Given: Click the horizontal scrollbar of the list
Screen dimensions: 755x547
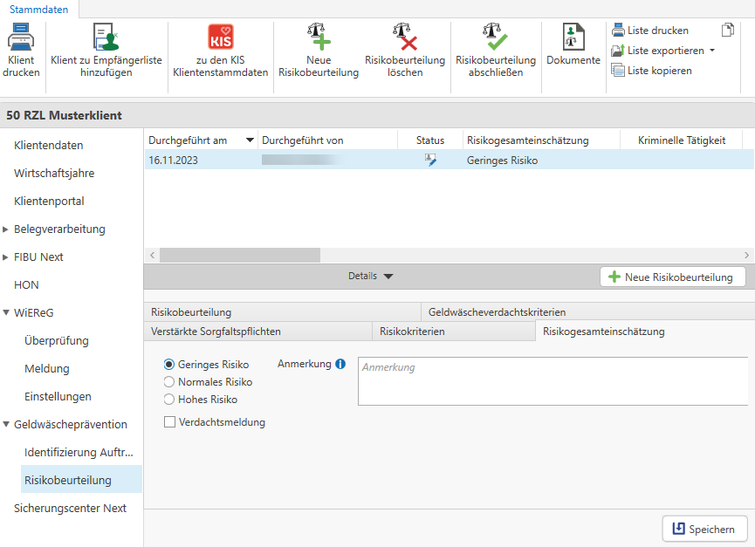Looking at the screenshot, I should pos(240,255).
